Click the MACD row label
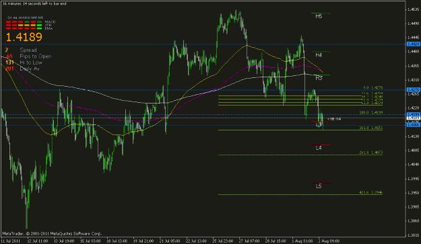Viewport: 421px width, 244px height. 51,22
